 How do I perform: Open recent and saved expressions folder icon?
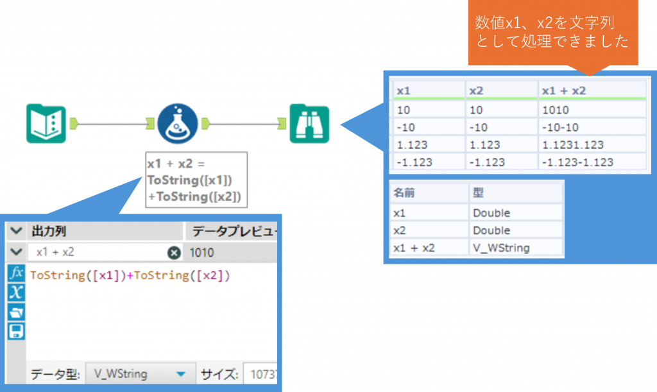tap(16, 312)
